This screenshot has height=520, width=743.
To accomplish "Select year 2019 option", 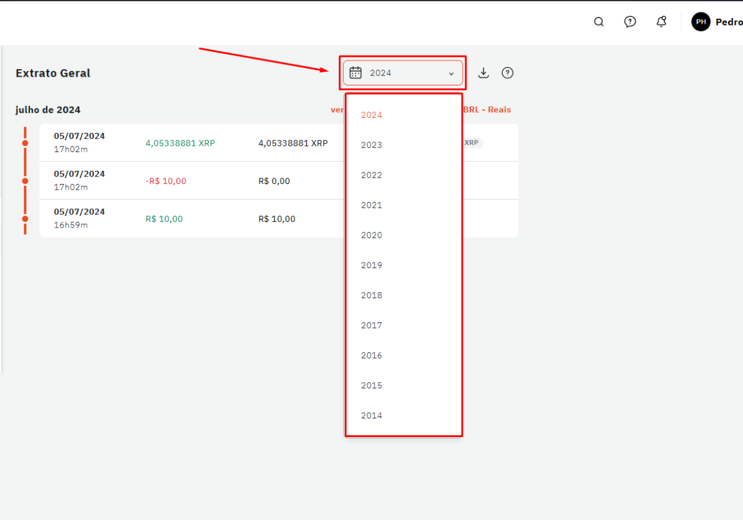I will click(372, 265).
